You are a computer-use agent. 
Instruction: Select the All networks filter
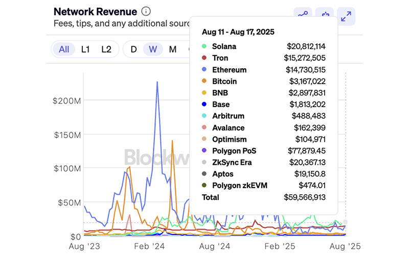click(x=64, y=49)
